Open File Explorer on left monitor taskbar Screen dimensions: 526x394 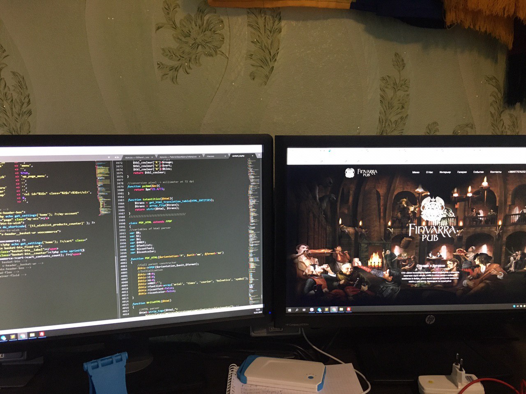click(32, 335)
